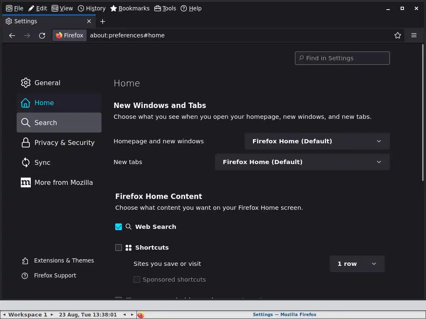
Task: Expand Homepage and new windows dropdown
Action: pyautogui.click(x=317, y=141)
